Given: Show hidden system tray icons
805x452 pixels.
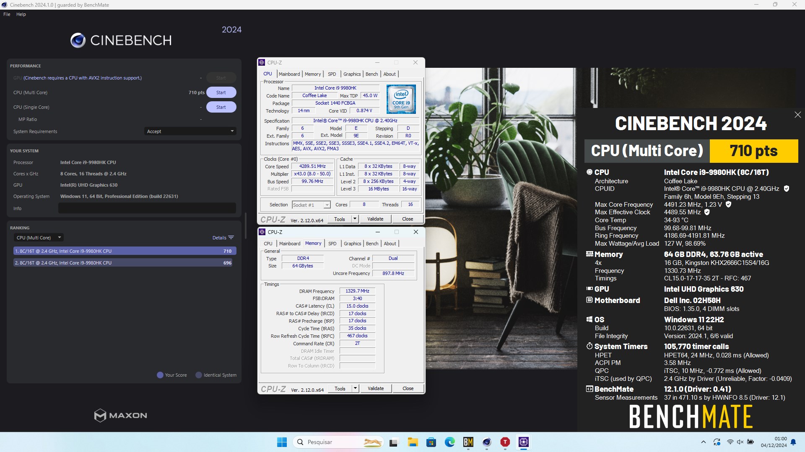Looking at the screenshot, I should point(704,442).
